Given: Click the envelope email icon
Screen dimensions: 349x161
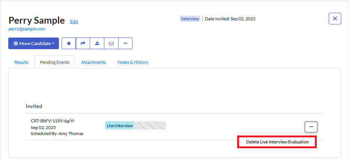Looking at the screenshot, I should tap(111, 44).
